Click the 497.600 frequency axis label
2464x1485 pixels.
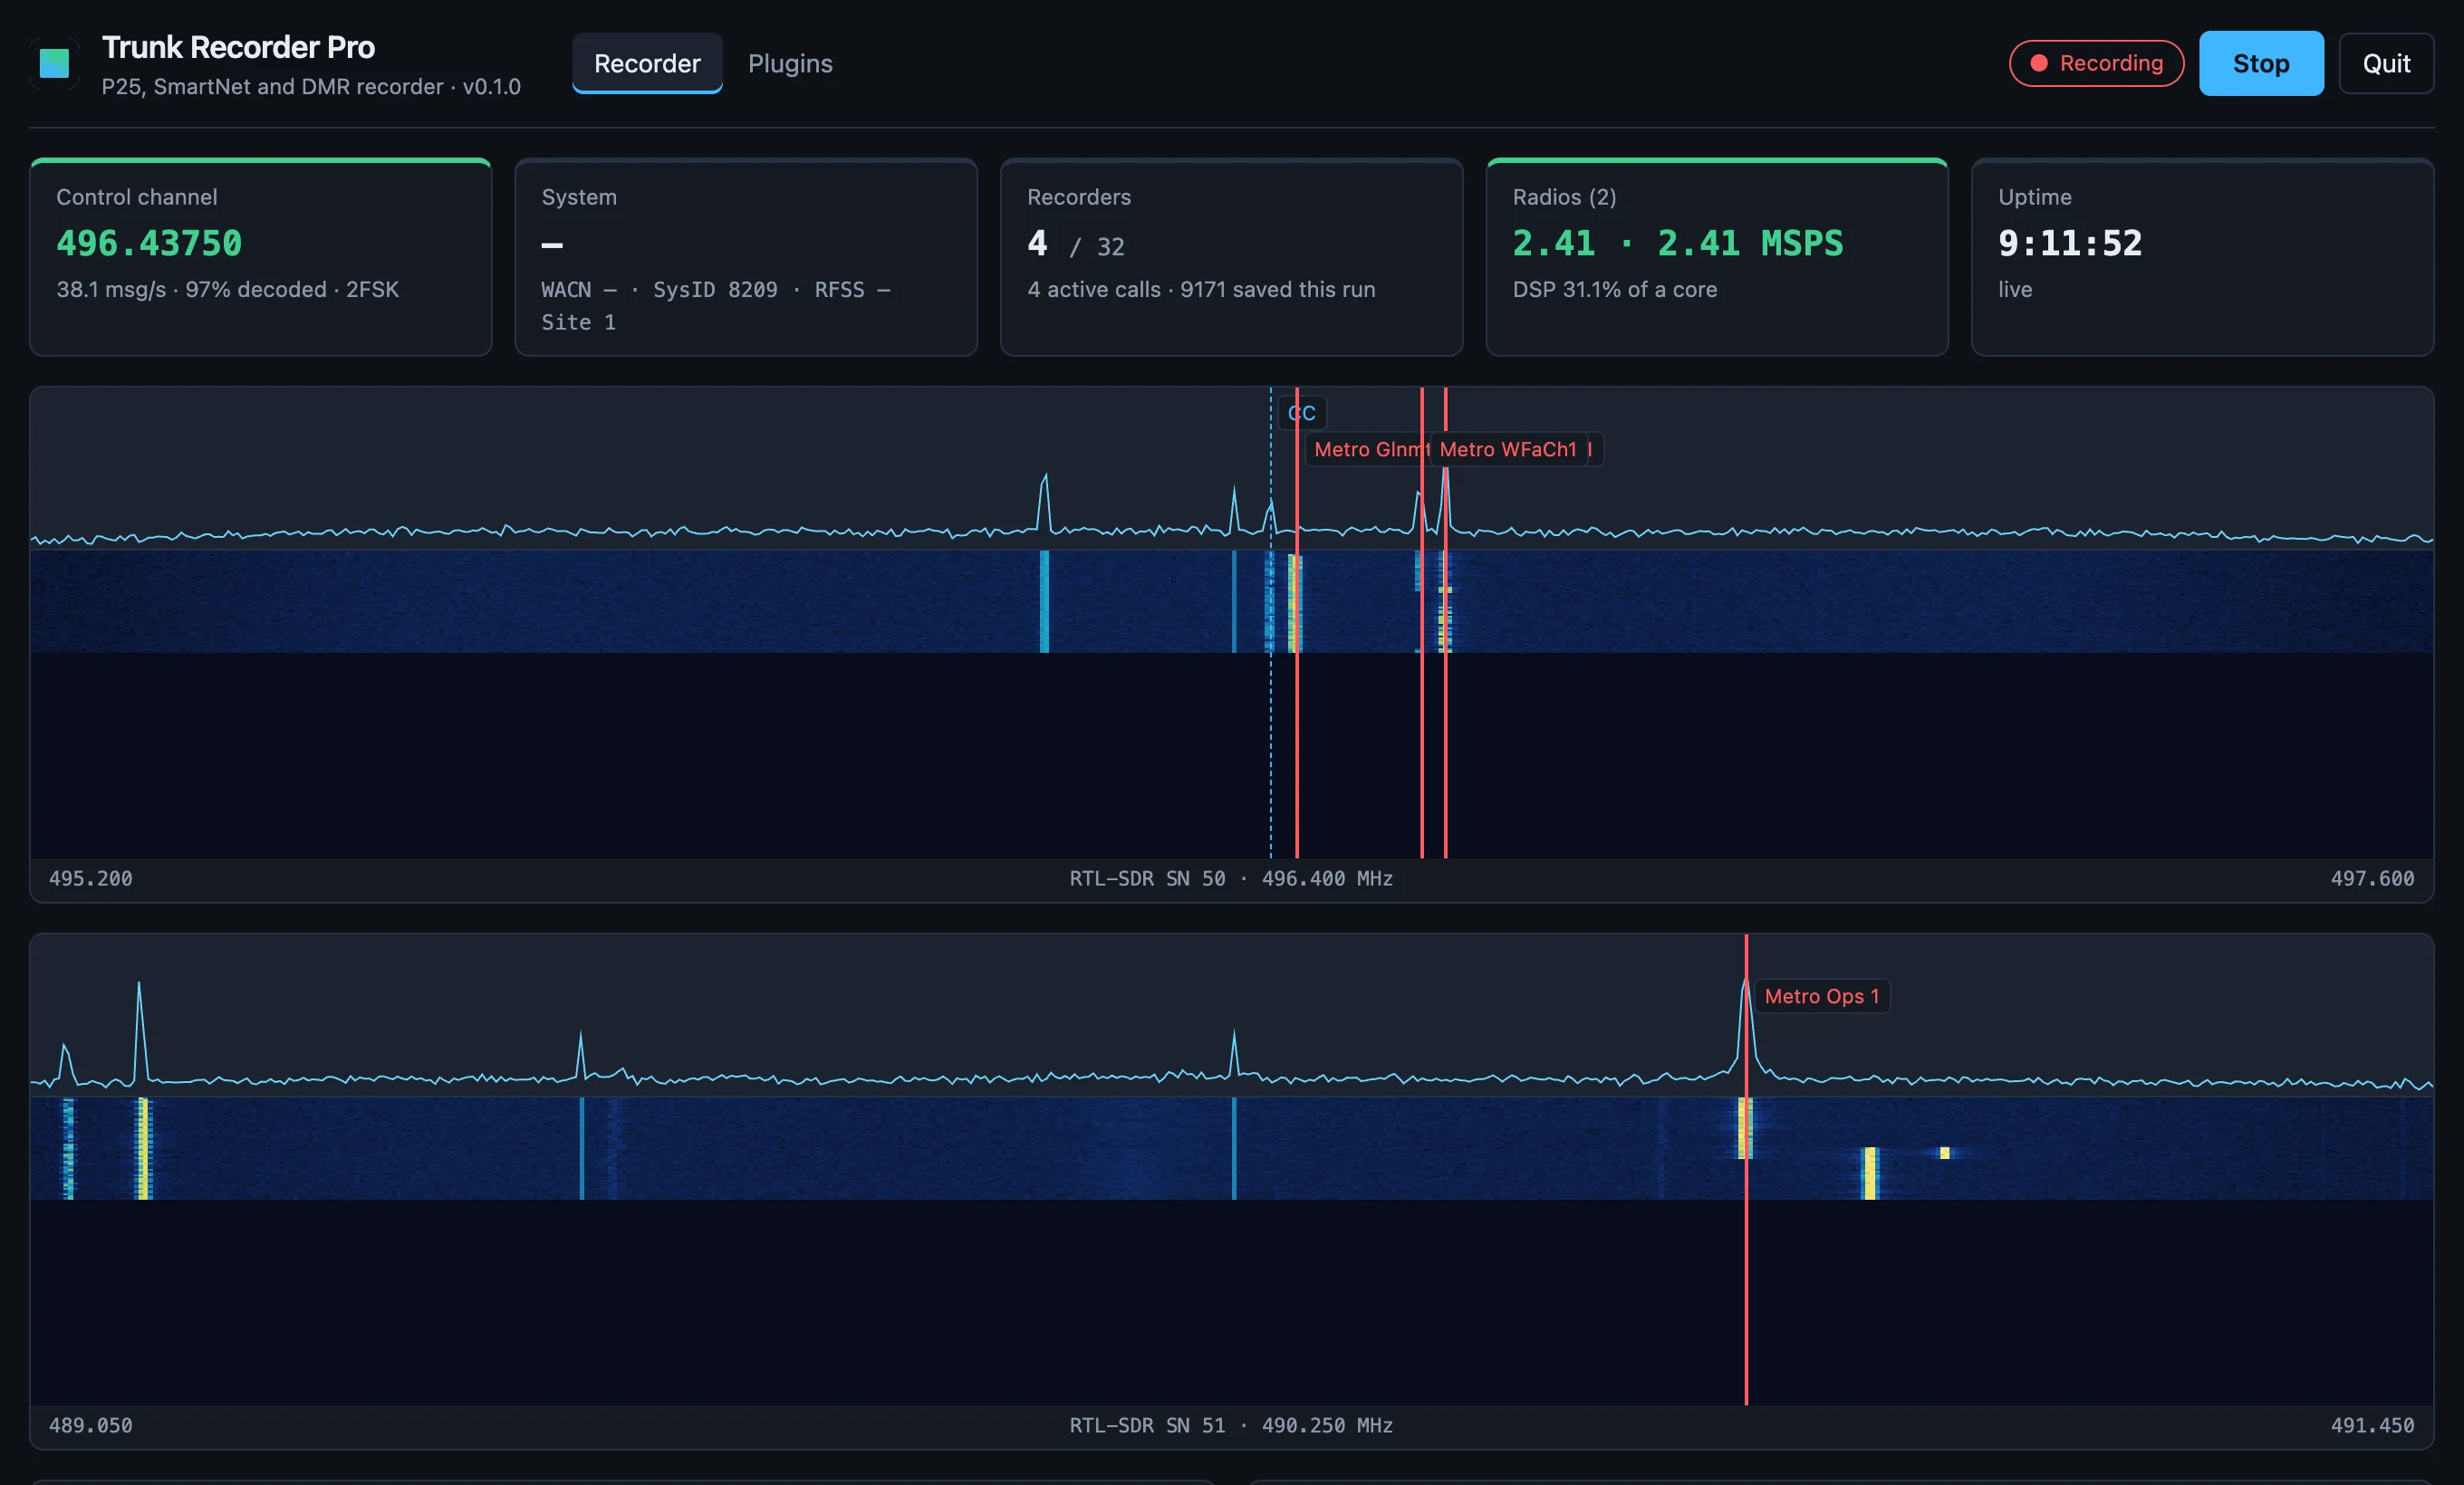[x=2372, y=878]
